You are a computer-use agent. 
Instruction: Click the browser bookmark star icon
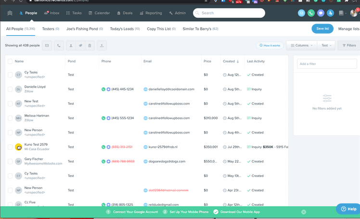tap(206, 1)
